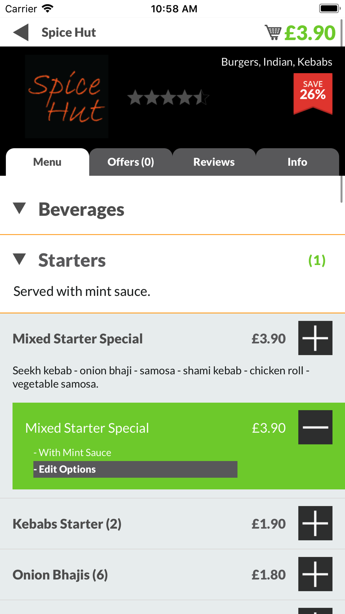Add Onion Bhajis (6) with plus icon
This screenshot has height=614, width=345.
pyautogui.click(x=315, y=574)
